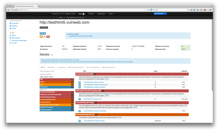The image size is (219, 131).
Task: Select the Verified issues tab
Action: [x=61, y=67]
